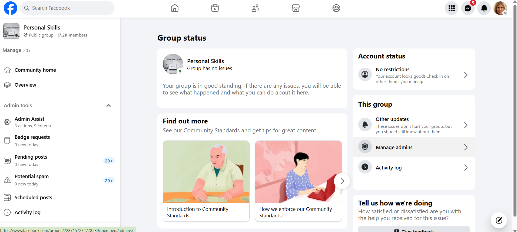Click the chevron beside Manage admins
This screenshot has height=232, width=517.
click(x=466, y=147)
